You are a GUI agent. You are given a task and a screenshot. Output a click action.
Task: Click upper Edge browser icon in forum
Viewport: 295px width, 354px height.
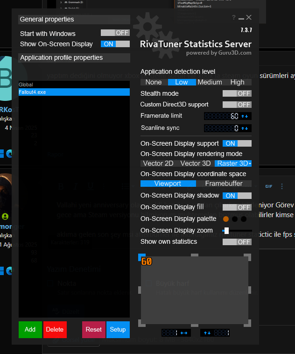point(10,154)
